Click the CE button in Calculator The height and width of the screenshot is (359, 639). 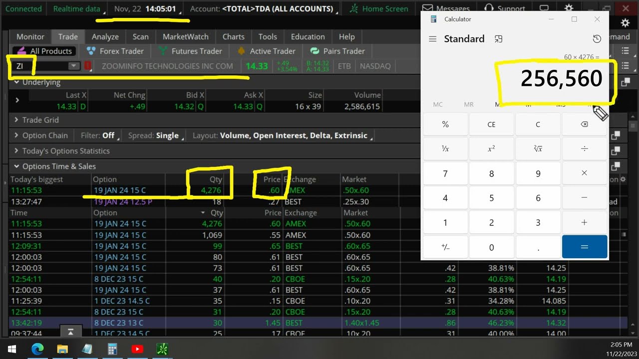pyautogui.click(x=491, y=125)
